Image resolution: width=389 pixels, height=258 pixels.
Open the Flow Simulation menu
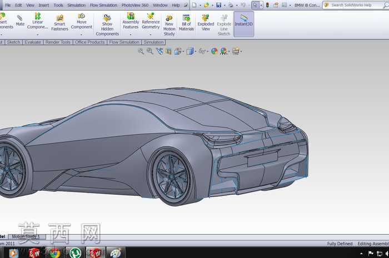tap(103, 5)
